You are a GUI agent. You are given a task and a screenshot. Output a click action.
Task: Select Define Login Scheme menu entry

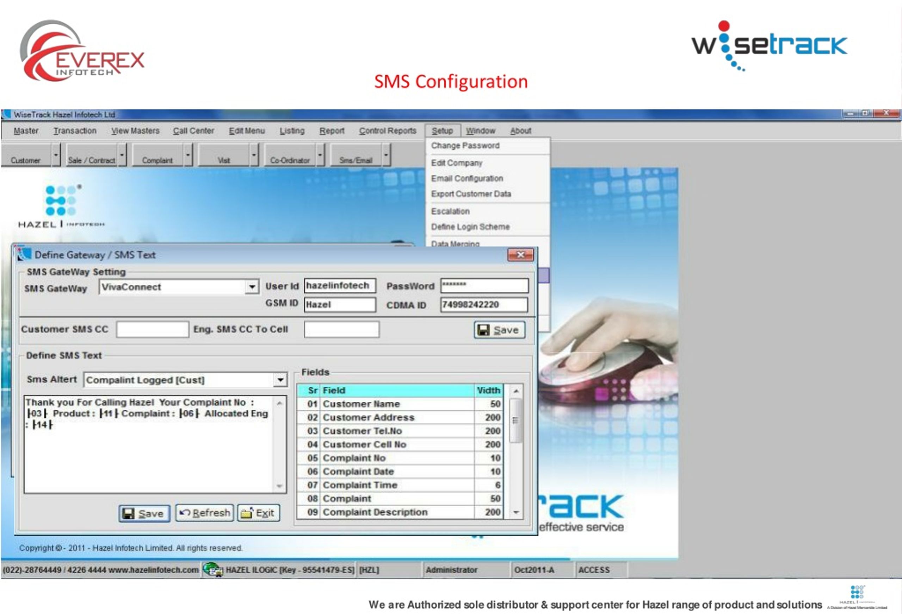pyautogui.click(x=470, y=227)
